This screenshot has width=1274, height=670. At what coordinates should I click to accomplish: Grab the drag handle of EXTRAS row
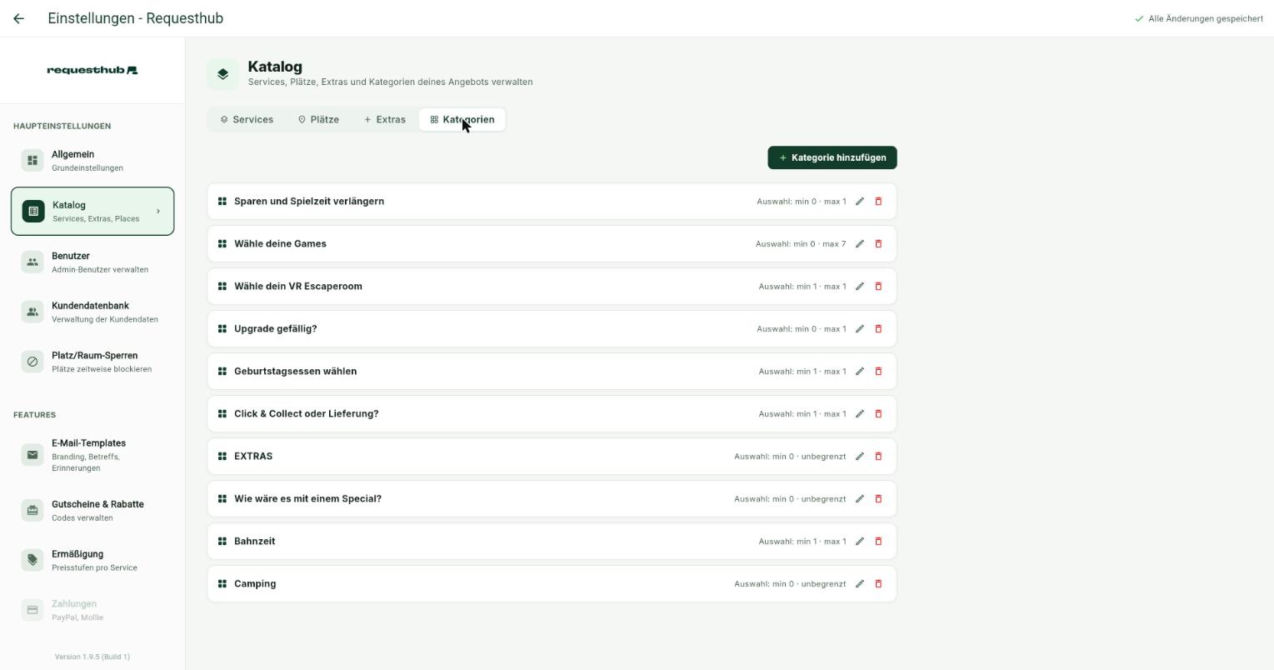(222, 457)
